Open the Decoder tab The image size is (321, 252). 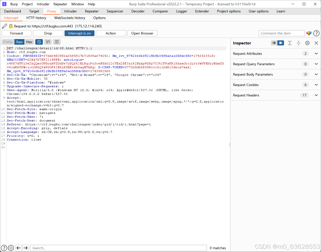tap(138, 11)
